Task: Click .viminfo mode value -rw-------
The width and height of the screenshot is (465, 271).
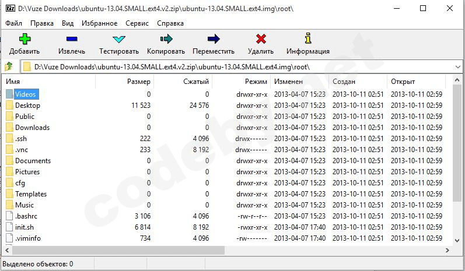Action: 252,238
